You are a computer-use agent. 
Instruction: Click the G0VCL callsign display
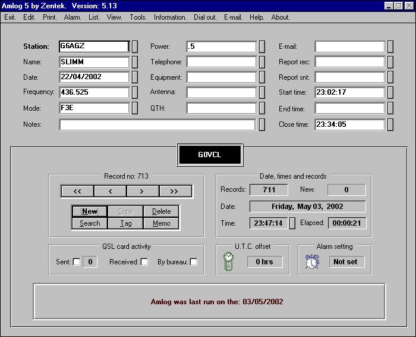tap(210, 155)
